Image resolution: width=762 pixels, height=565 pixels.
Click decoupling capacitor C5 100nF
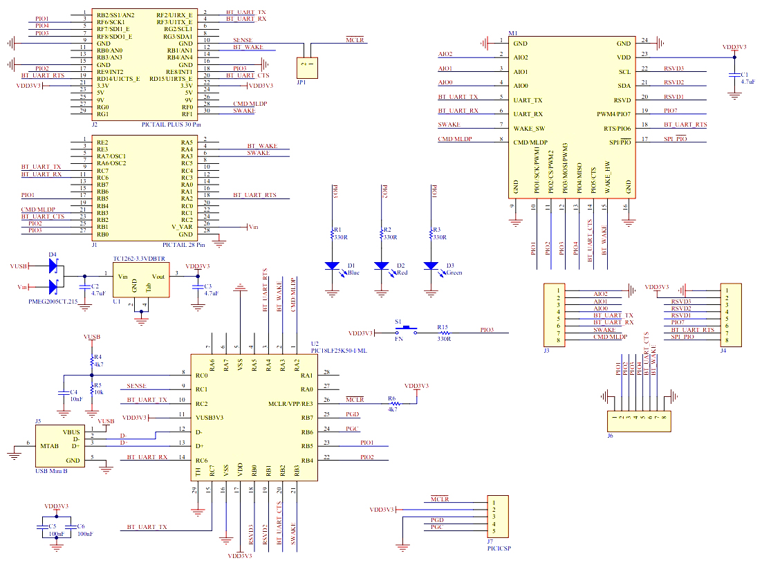[43, 528]
